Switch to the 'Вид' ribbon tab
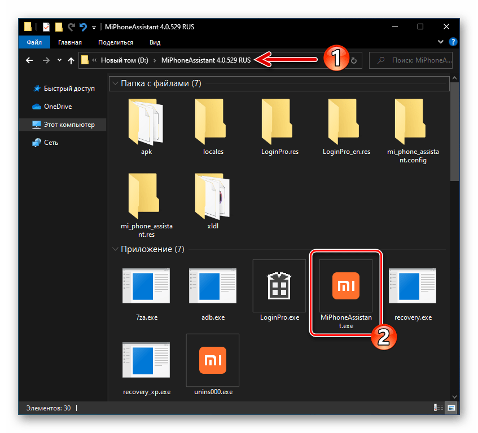The image size is (478, 433). coord(155,42)
